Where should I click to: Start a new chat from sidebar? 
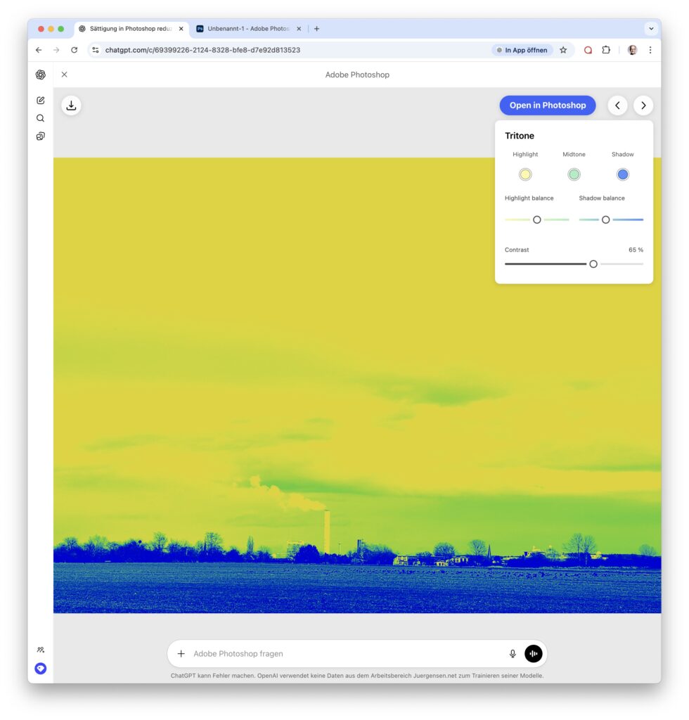pos(40,101)
